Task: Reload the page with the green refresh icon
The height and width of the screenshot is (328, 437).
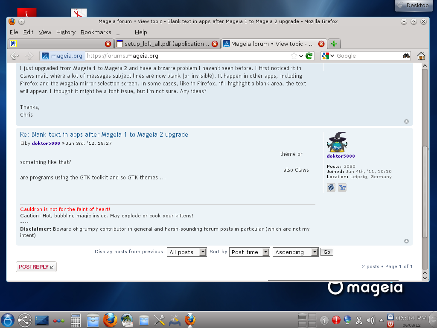Action: (x=309, y=56)
